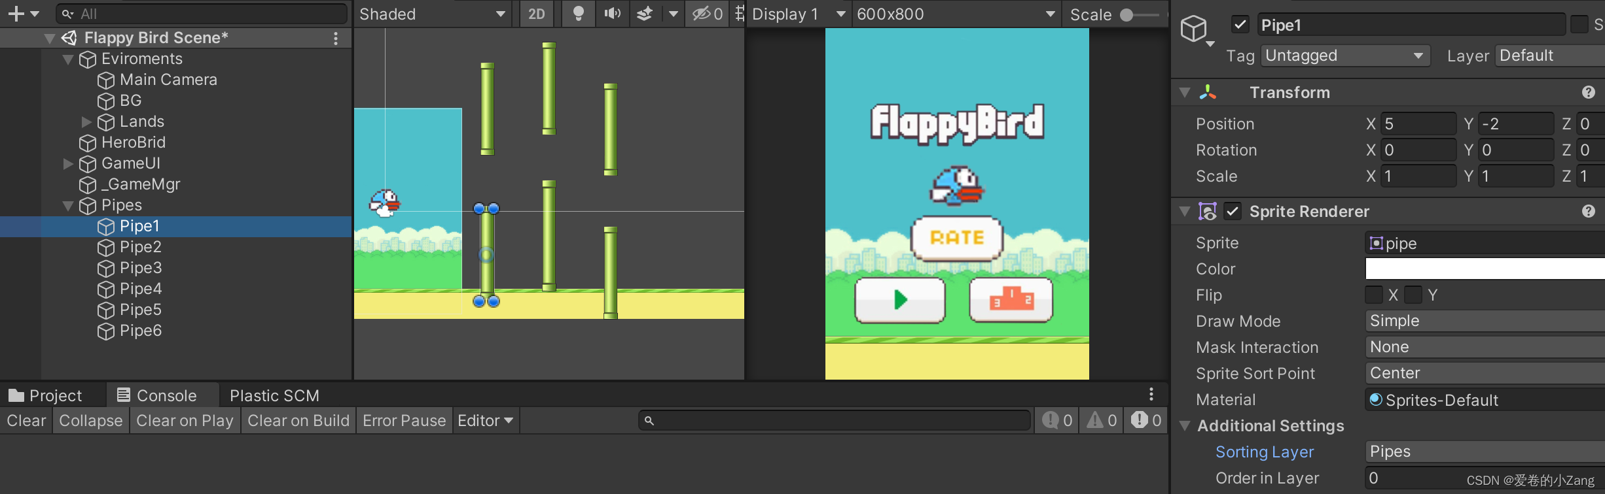1605x494 pixels.
Task: Open the Mask Interaction dropdown
Action: (x=1485, y=347)
